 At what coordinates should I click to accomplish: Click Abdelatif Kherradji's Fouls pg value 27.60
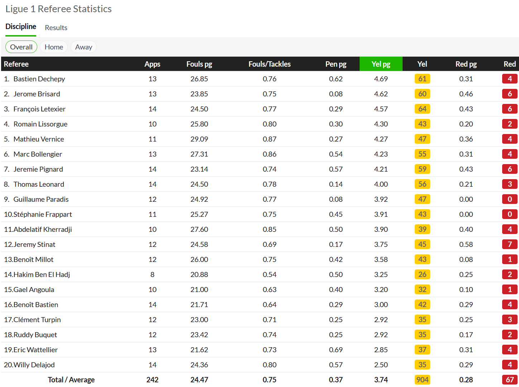click(x=199, y=229)
